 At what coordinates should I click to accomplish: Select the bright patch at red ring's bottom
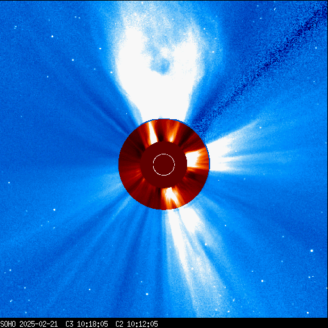click(170, 197)
